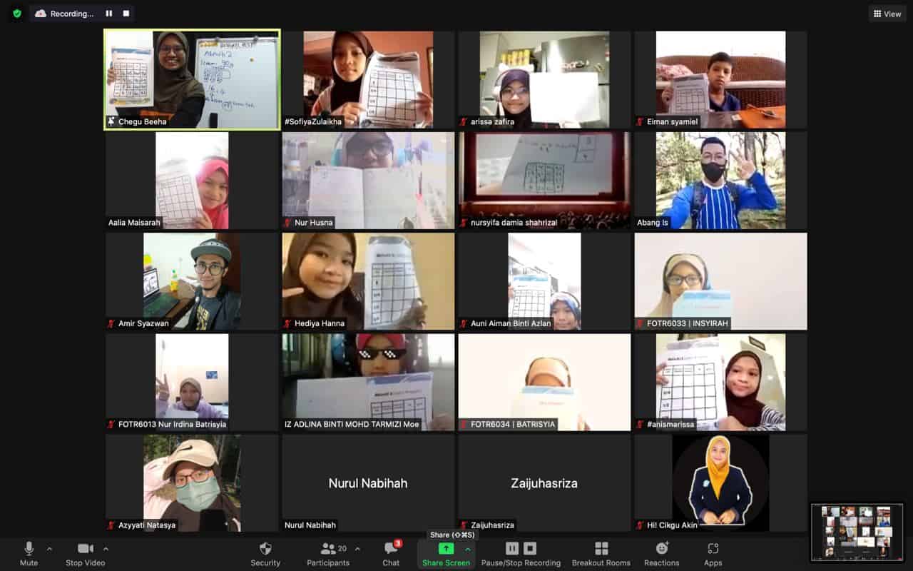Open the Apps panel
This screenshot has height=571, width=913.
point(713,553)
